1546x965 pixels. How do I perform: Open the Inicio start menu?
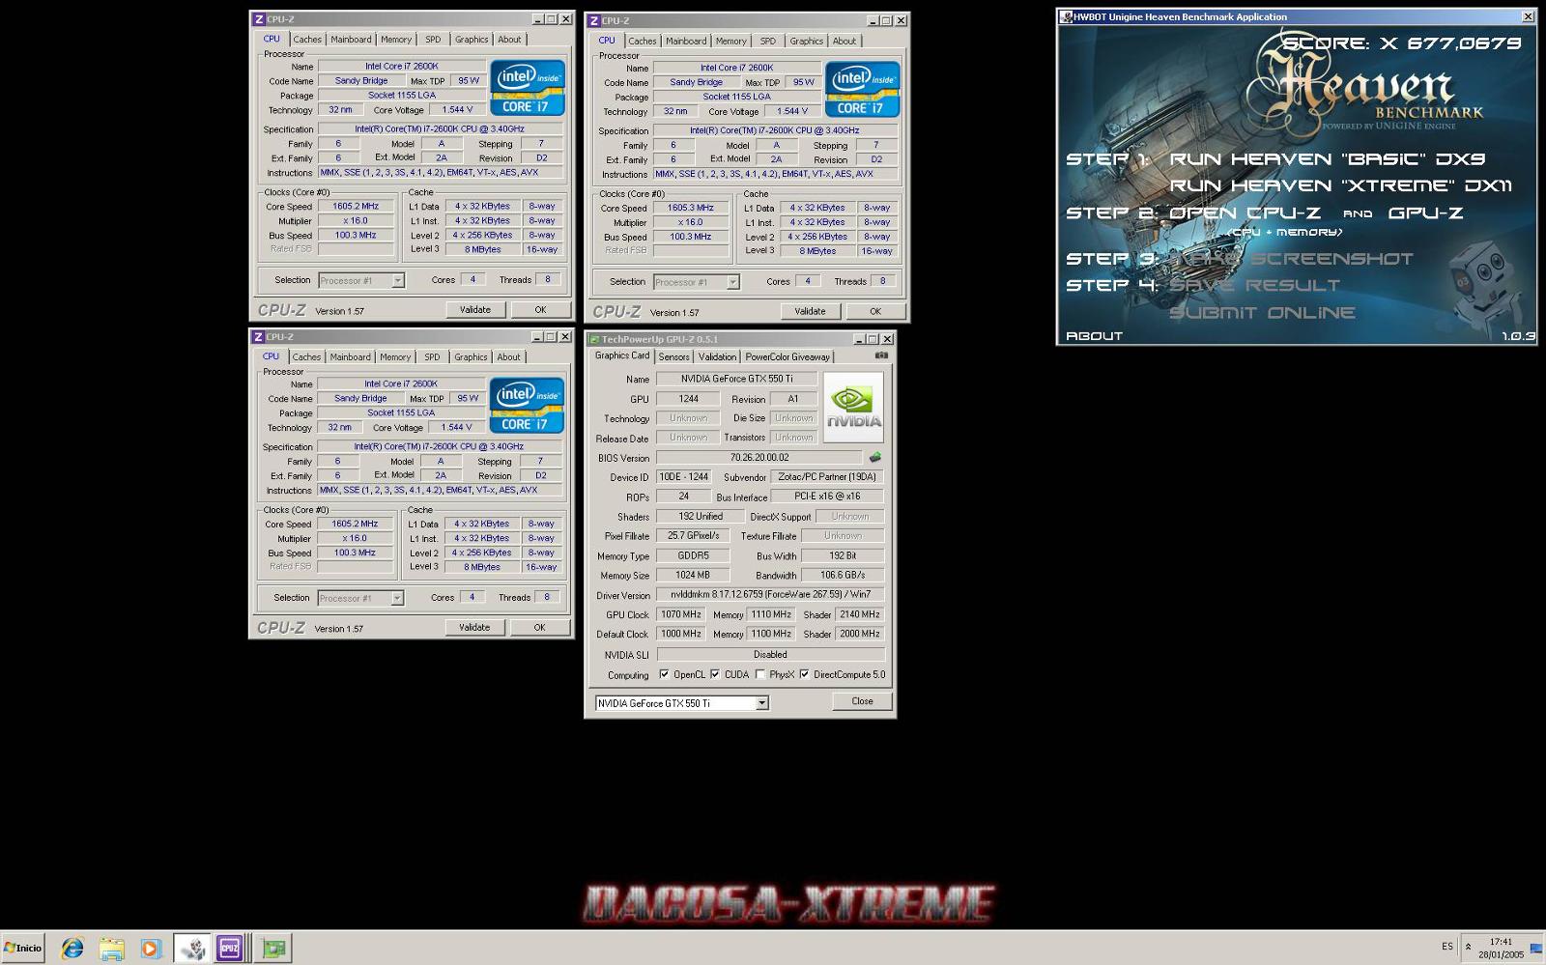(x=22, y=948)
